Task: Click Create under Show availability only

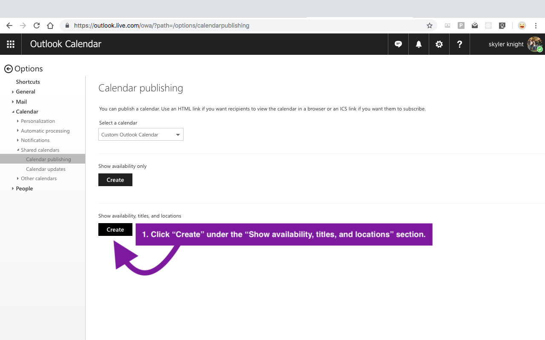Action: 115,180
